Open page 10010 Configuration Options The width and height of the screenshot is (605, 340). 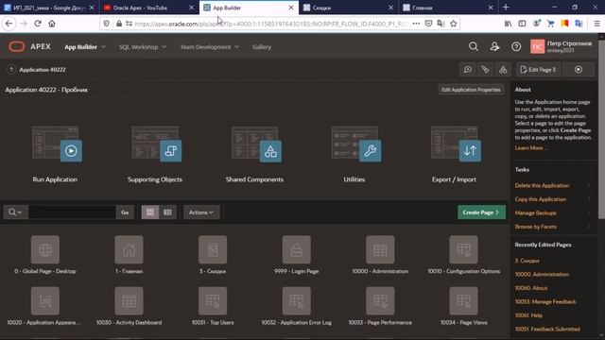463,249
